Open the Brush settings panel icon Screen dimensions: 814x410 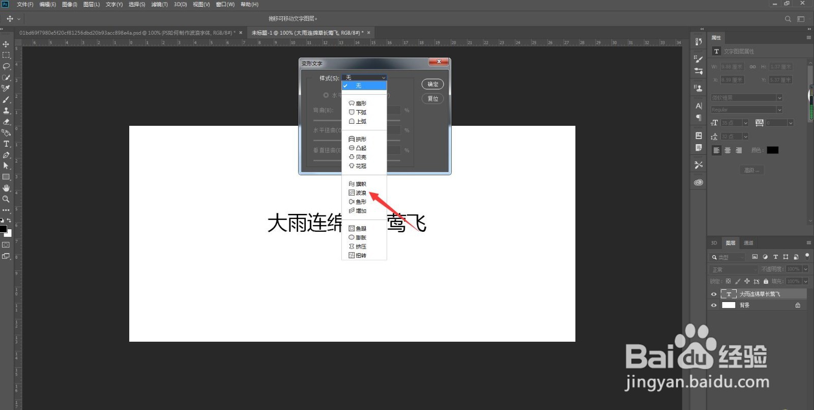(x=699, y=60)
